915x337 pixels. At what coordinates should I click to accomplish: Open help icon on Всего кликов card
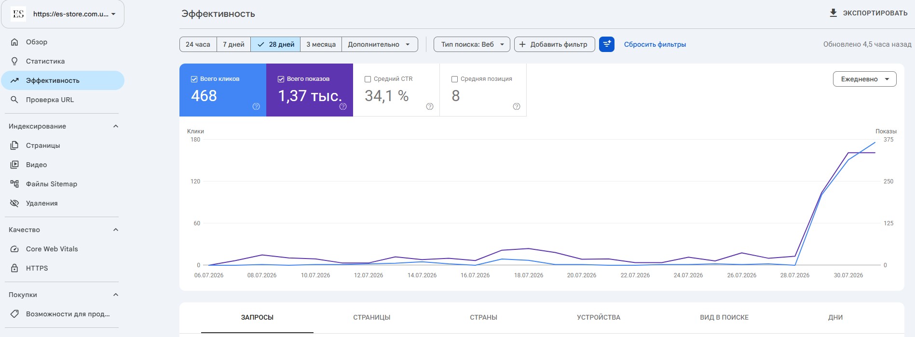(x=256, y=106)
